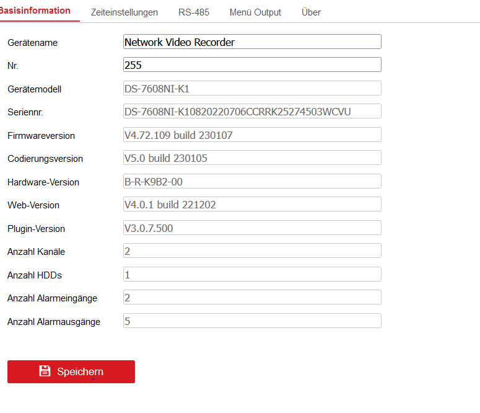Select the Über tab
This screenshot has width=480, height=413.
[311, 12]
